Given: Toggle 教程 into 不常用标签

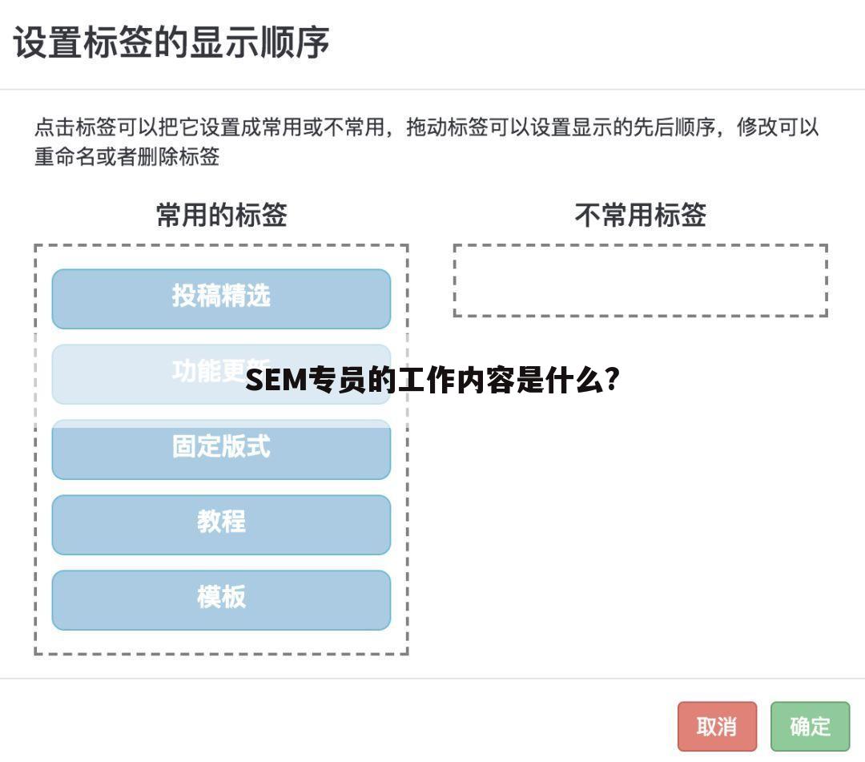Looking at the screenshot, I should pyautogui.click(x=220, y=523).
